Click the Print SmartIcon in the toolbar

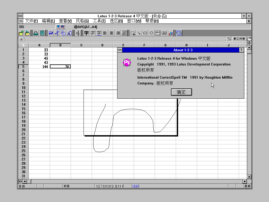point(36,33)
